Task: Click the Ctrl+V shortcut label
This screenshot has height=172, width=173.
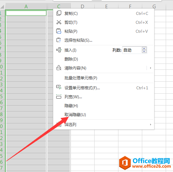Action: tap(142, 31)
